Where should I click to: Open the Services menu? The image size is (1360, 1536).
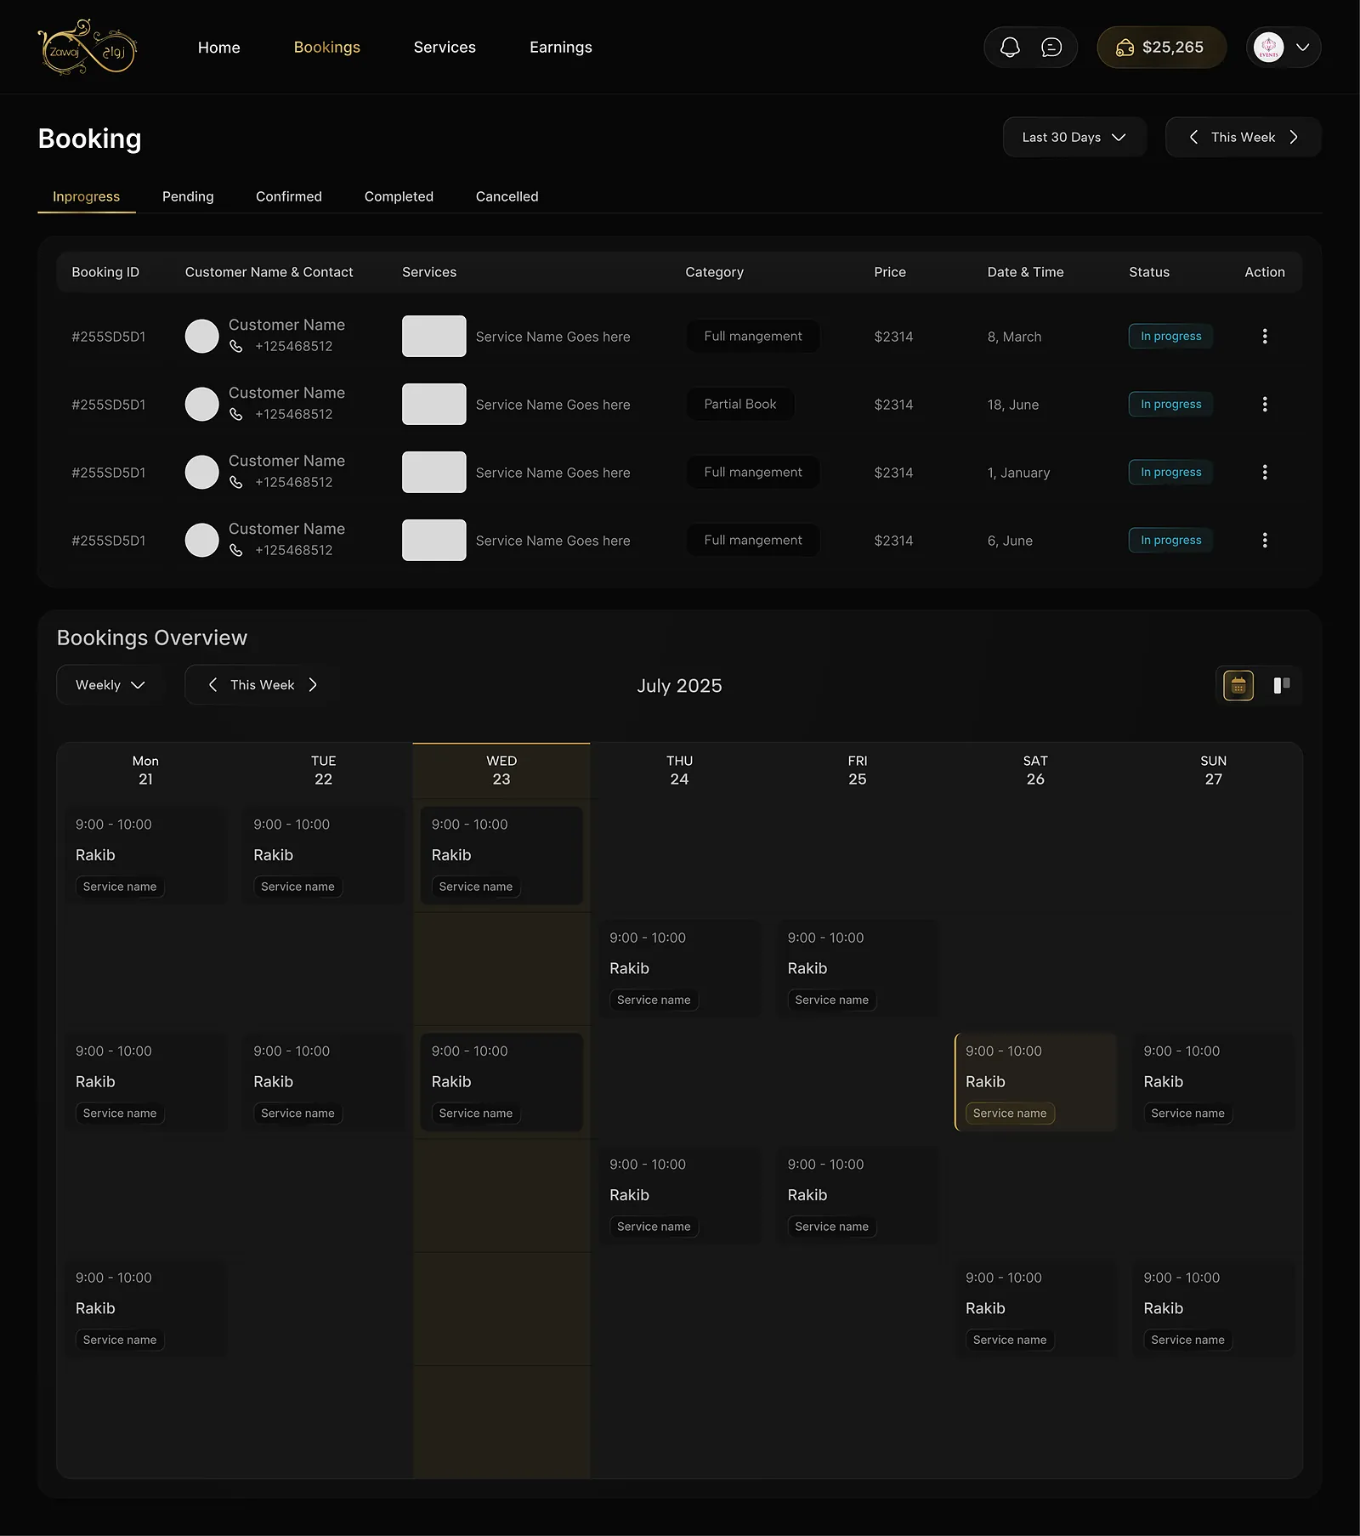pos(445,48)
